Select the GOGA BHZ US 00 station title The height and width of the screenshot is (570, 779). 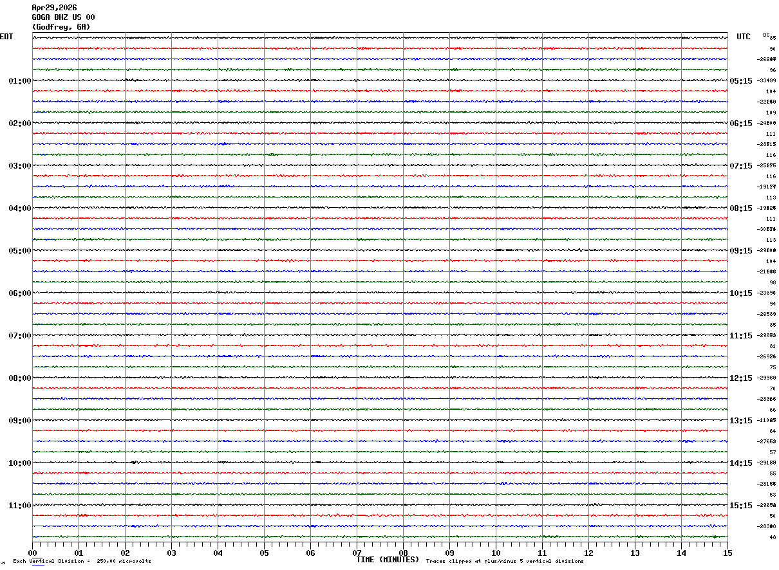point(63,17)
